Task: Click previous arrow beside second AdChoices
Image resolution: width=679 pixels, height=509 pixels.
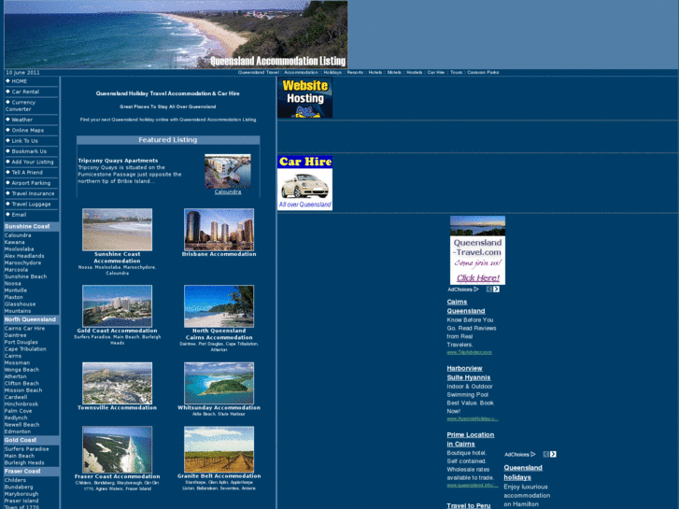Action: (x=546, y=455)
